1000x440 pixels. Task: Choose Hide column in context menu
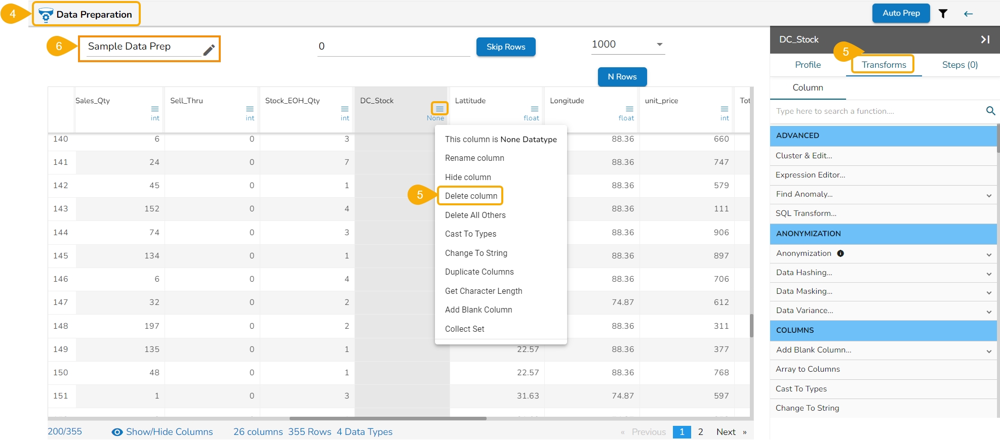point(468,177)
